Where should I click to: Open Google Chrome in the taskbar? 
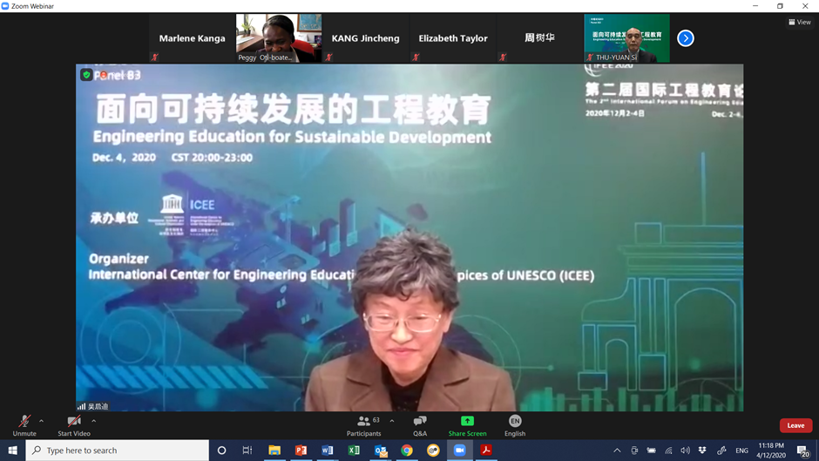pyautogui.click(x=407, y=451)
